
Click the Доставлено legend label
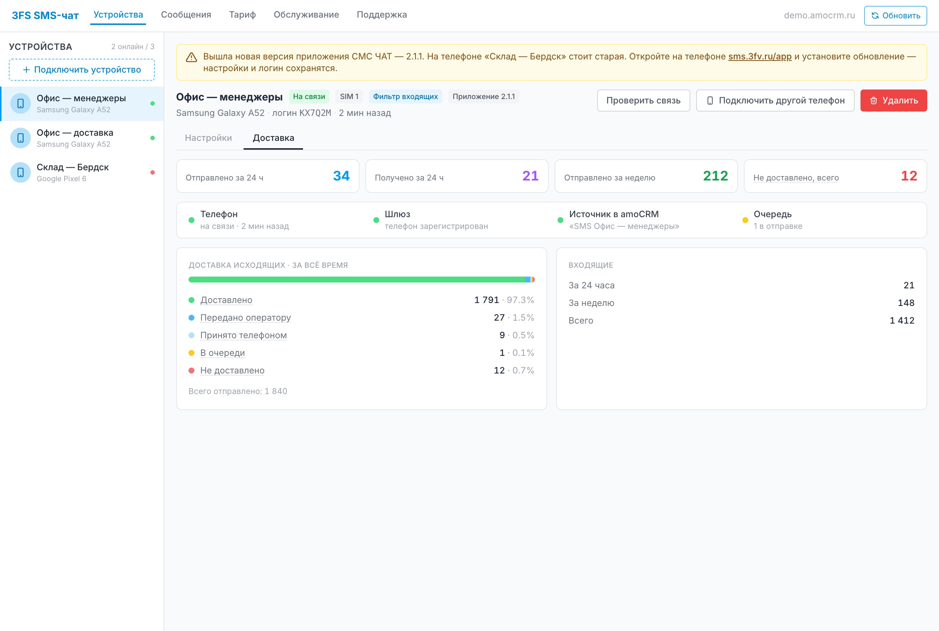coord(226,300)
